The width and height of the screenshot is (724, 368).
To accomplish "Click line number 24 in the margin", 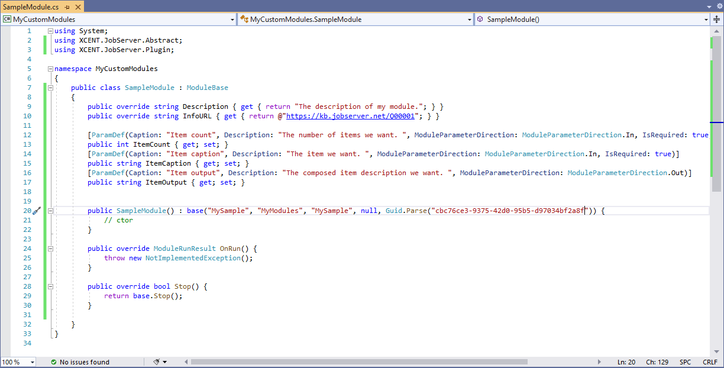I will click(x=28, y=248).
